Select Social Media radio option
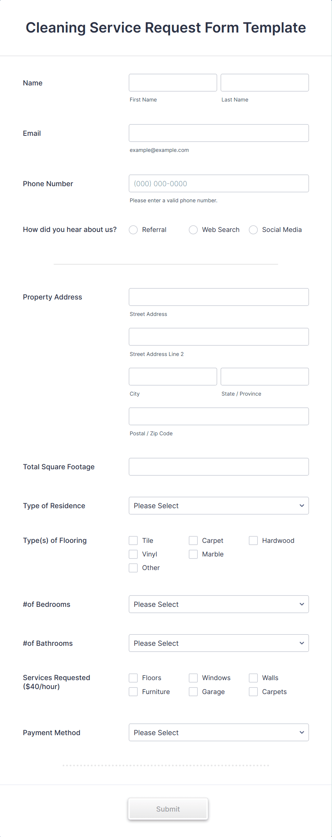332x837 pixels. click(253, 230)
